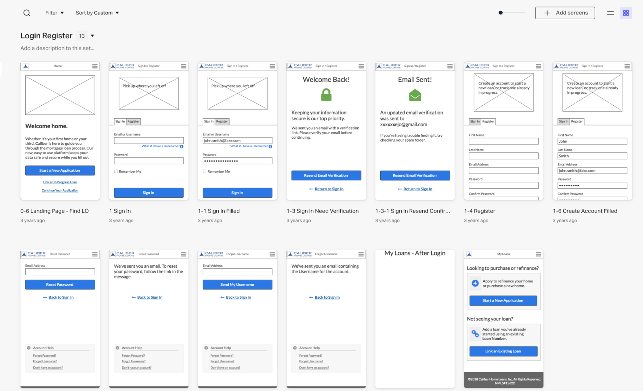Image resolution: width=643 pixels, height=391 pixels.
Task: Open the 1-6 Create Account Filled thumbnail
Action: pos(592,131)
